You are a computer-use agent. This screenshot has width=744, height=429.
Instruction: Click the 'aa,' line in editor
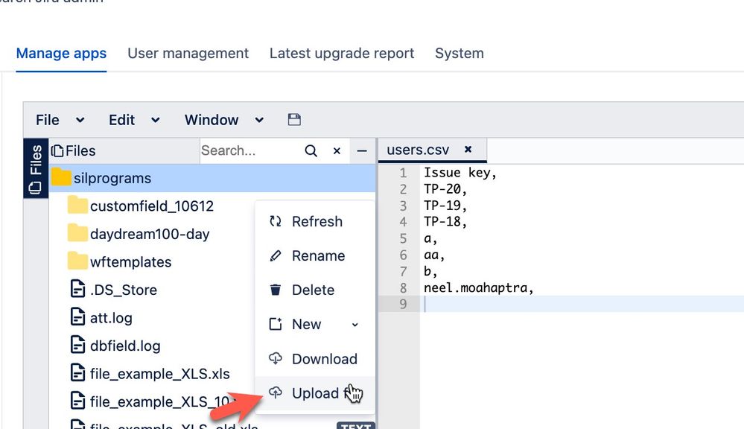[x=434, y=255]
